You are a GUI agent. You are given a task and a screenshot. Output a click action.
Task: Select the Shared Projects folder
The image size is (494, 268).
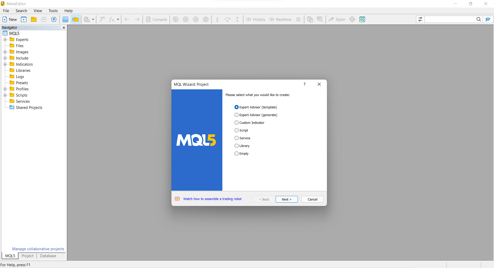tap(26, 107)
